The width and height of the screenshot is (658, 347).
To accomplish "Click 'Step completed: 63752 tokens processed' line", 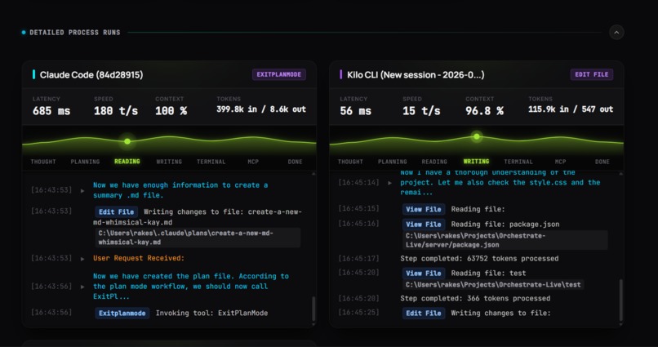I will tap(479, 259).
